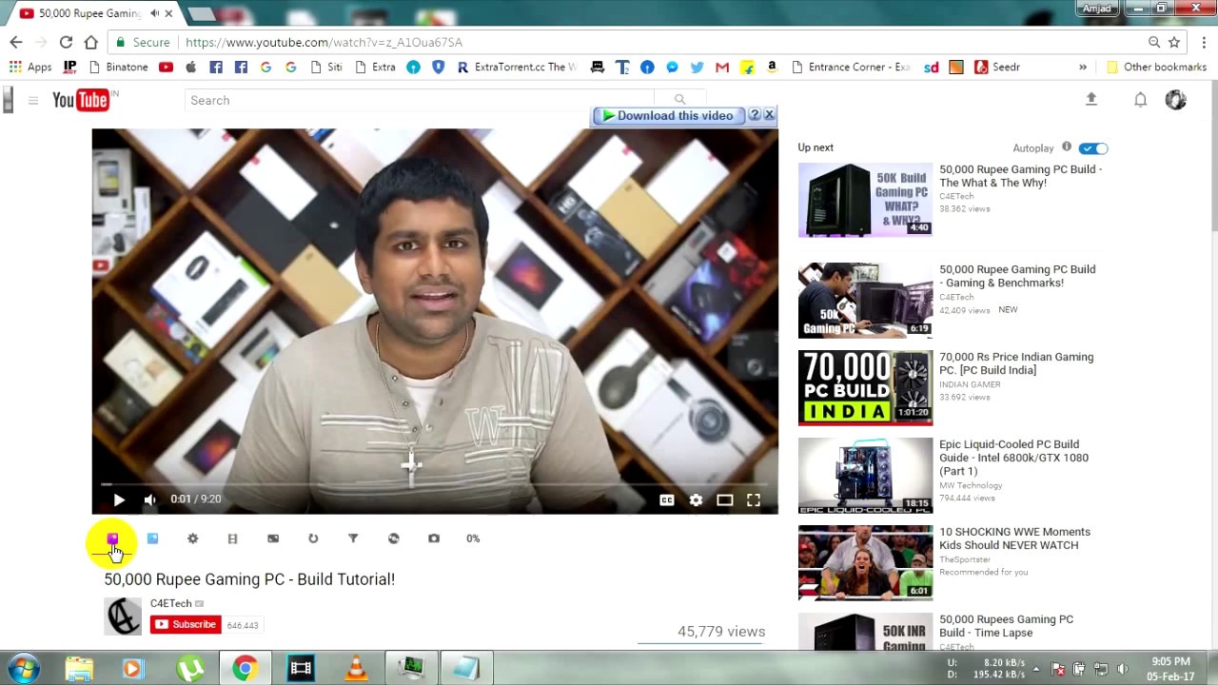Open the Other bookmarks folder
The height and width of the screenshot is (685, 1218).
pos(1156,67)
